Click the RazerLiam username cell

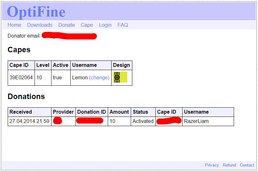208,121
